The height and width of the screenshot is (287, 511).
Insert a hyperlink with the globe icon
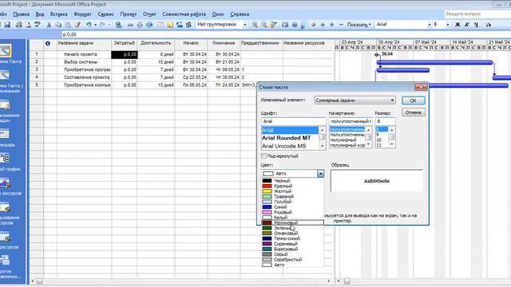pyautogui.click(x=119, y=25)
